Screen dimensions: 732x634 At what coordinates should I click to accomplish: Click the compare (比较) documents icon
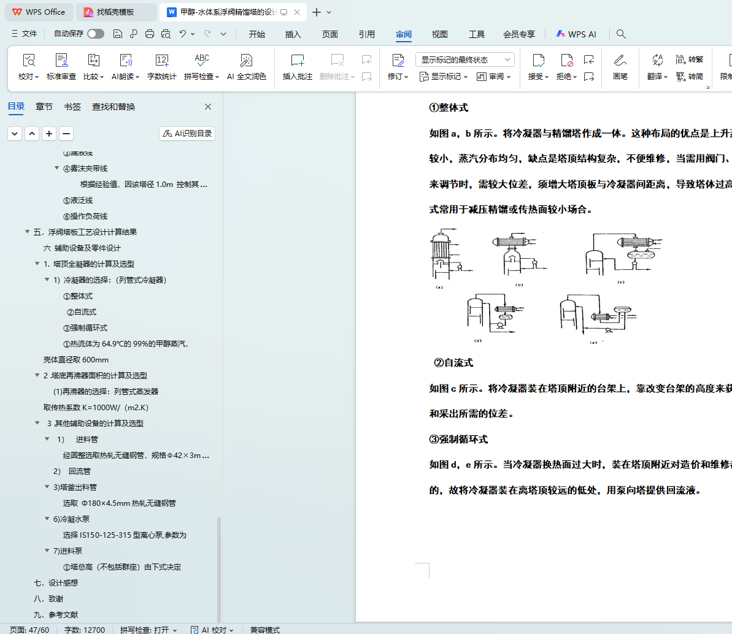pos(93,61)
